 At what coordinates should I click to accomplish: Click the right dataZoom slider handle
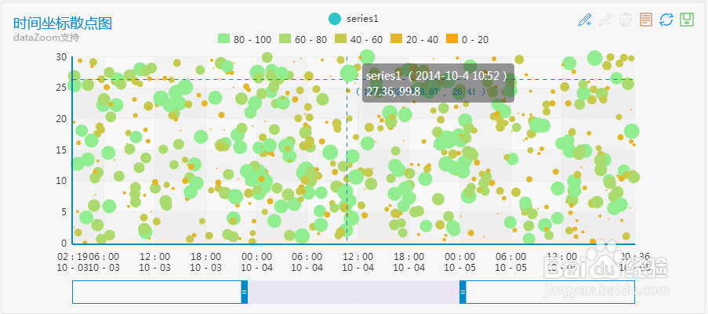(x=463, y=292)
